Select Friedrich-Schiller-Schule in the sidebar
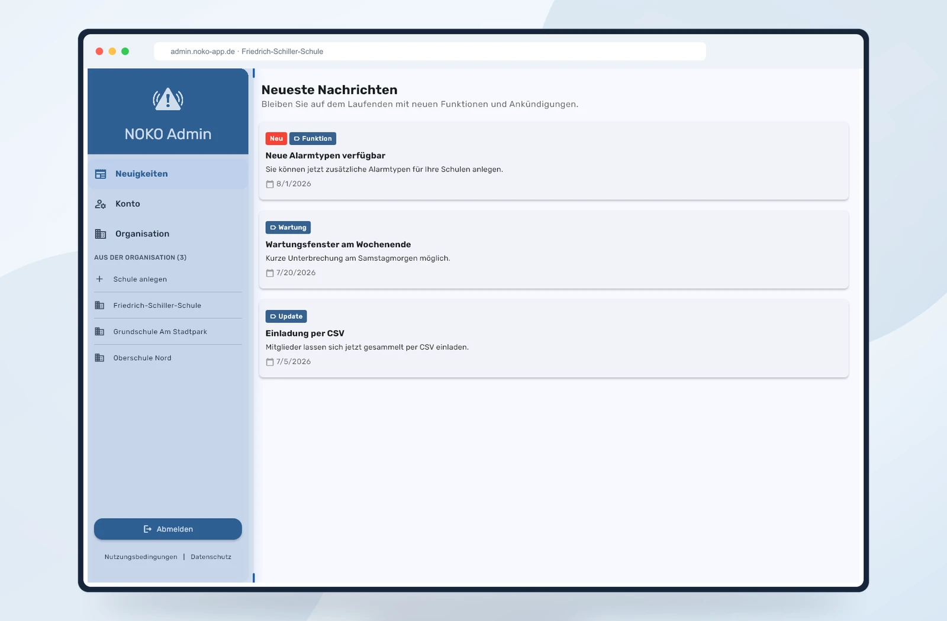 pos(168,305)
